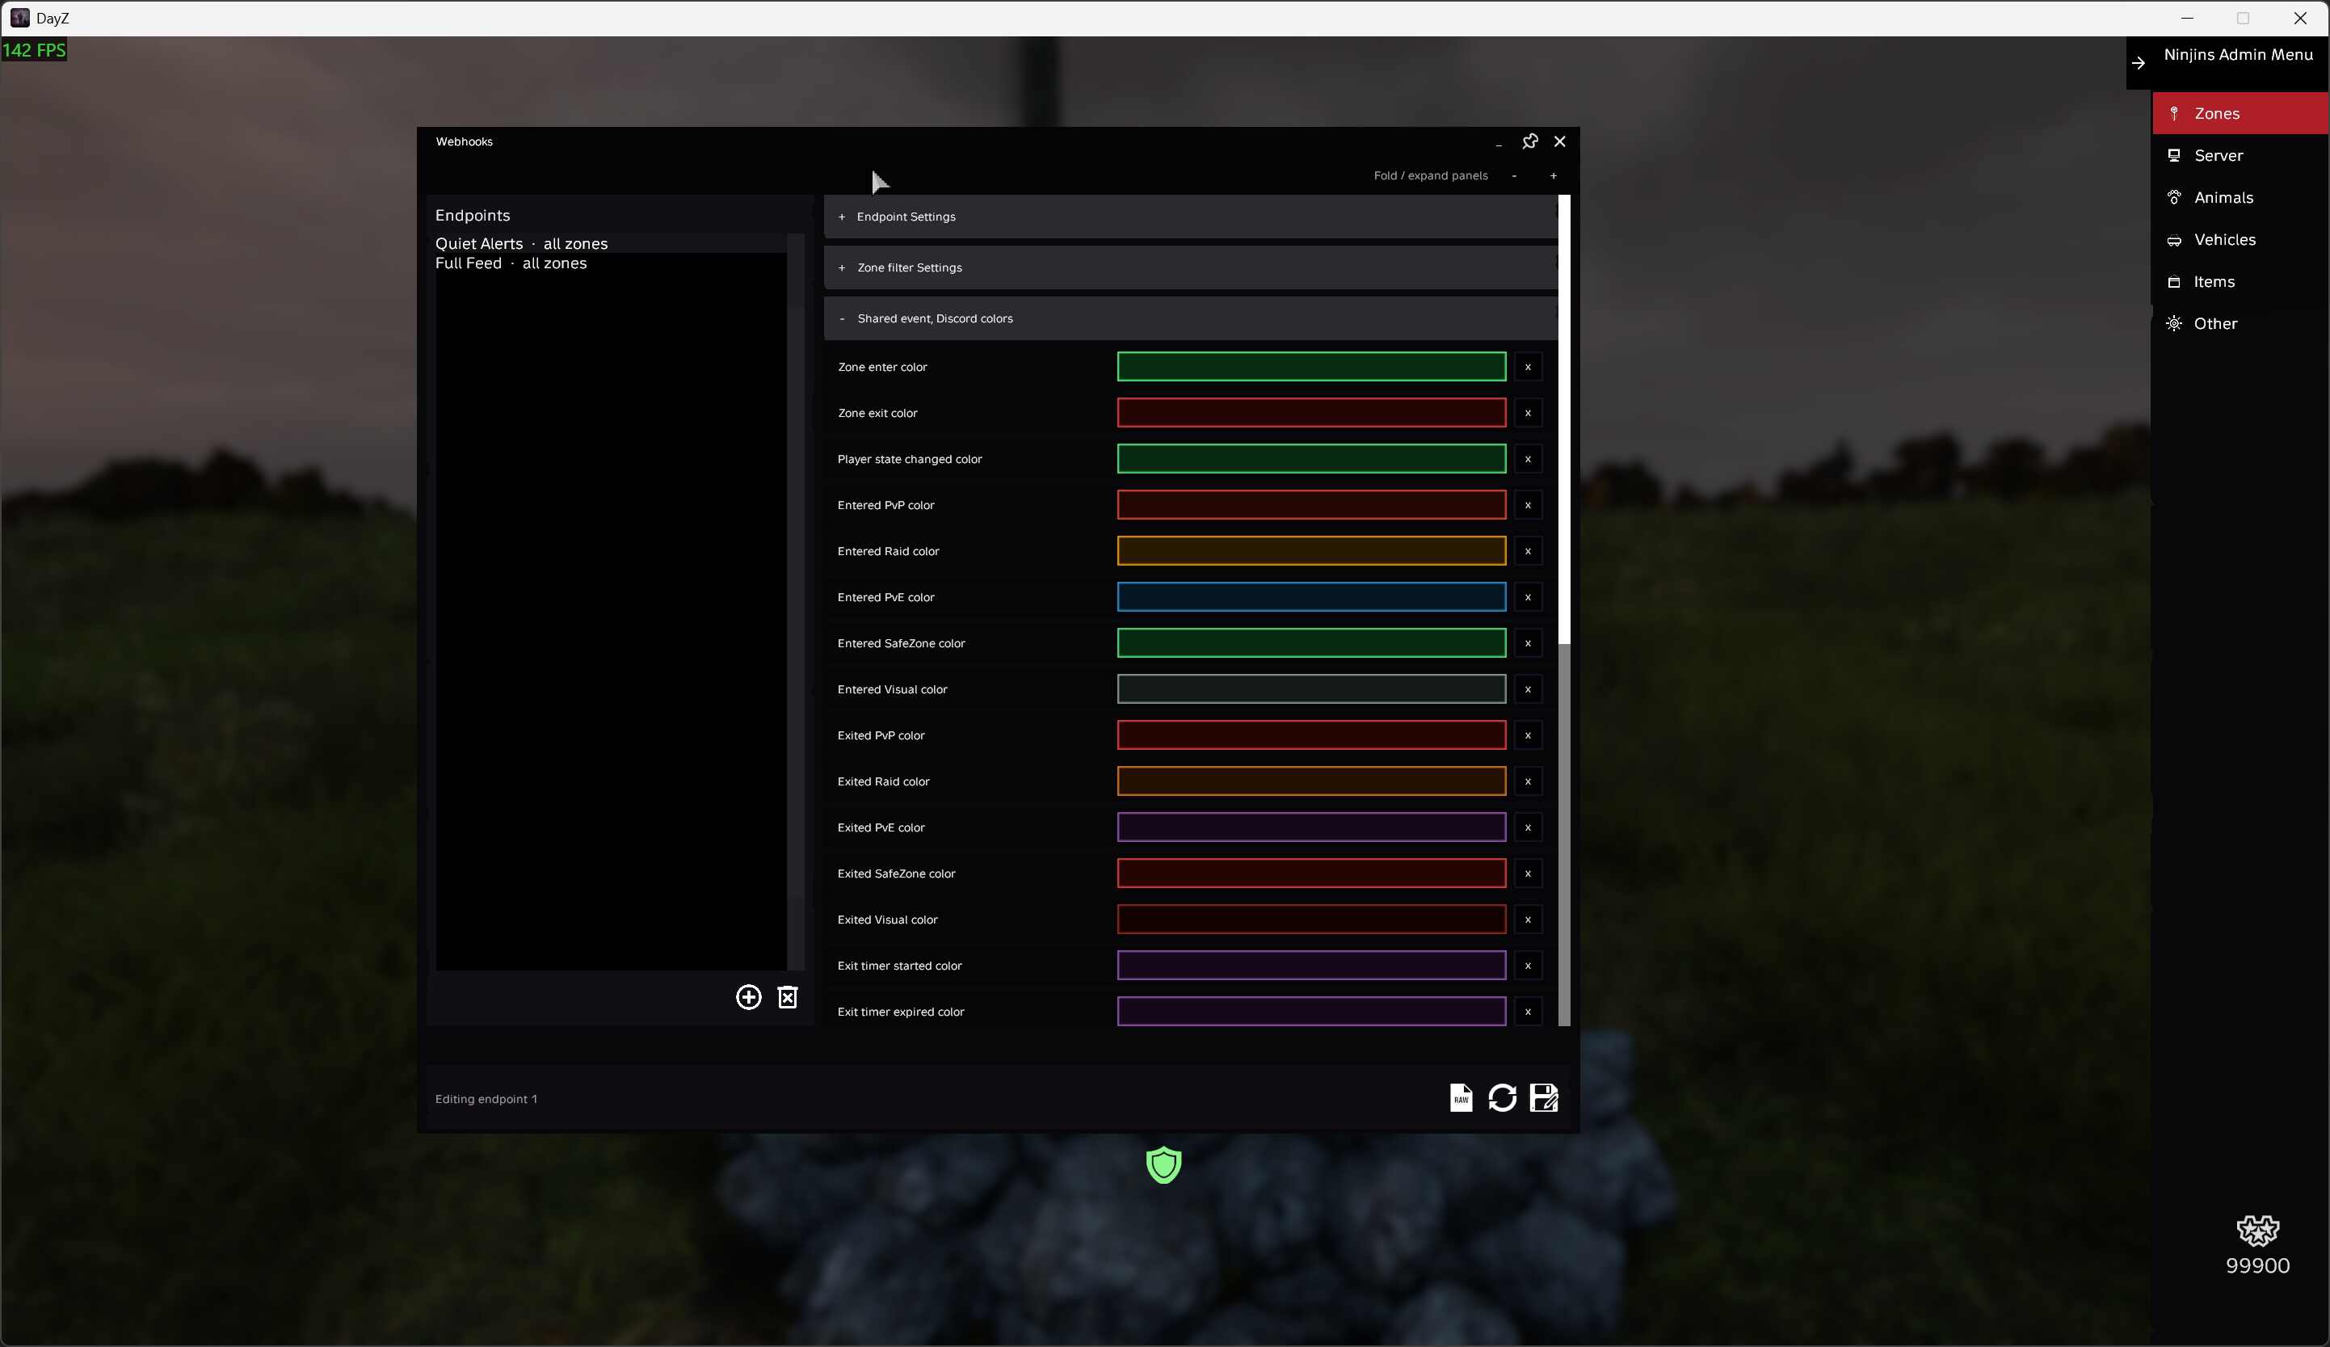Fold all panels with minus button
This screenshot has width=2330, height=1347.
[1515, 175]
